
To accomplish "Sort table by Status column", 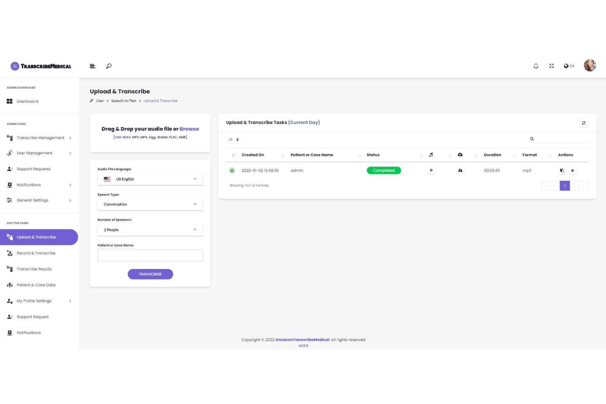I will [x=373, y=155].
